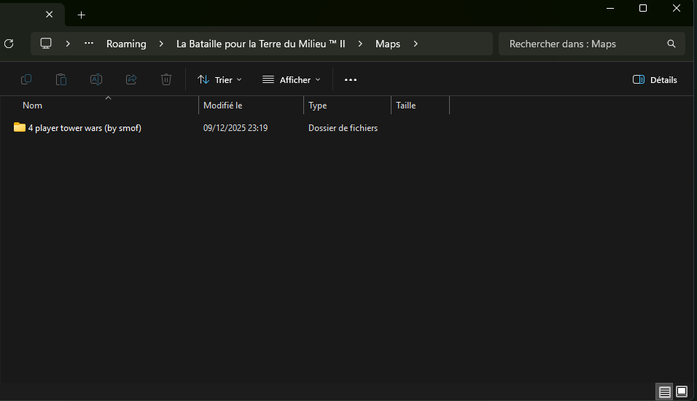Show hidden breadcrumb path via ellipsis

[89, 44]
